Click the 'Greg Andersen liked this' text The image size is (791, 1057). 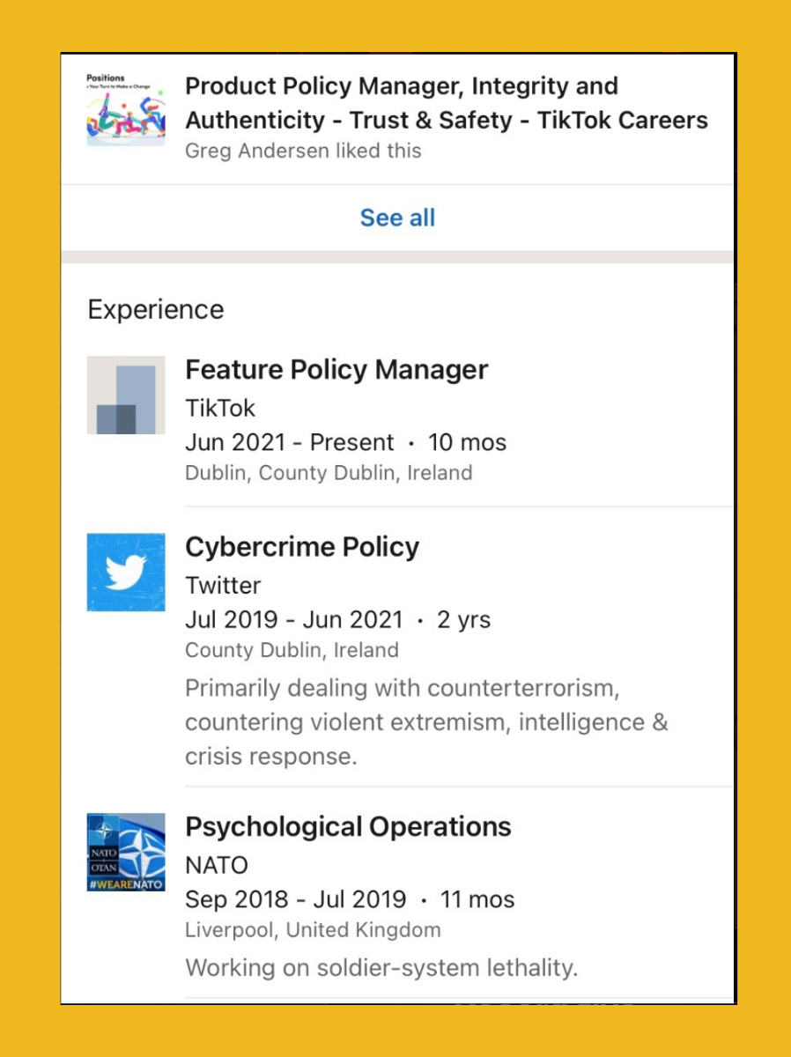[x=303, y=151]
